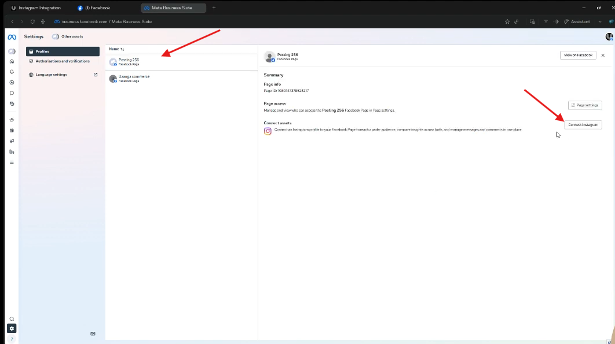Open the Planner calendar grid icon in sidebar
This screenshot has width=615, height=344.
tap(12, 131)
